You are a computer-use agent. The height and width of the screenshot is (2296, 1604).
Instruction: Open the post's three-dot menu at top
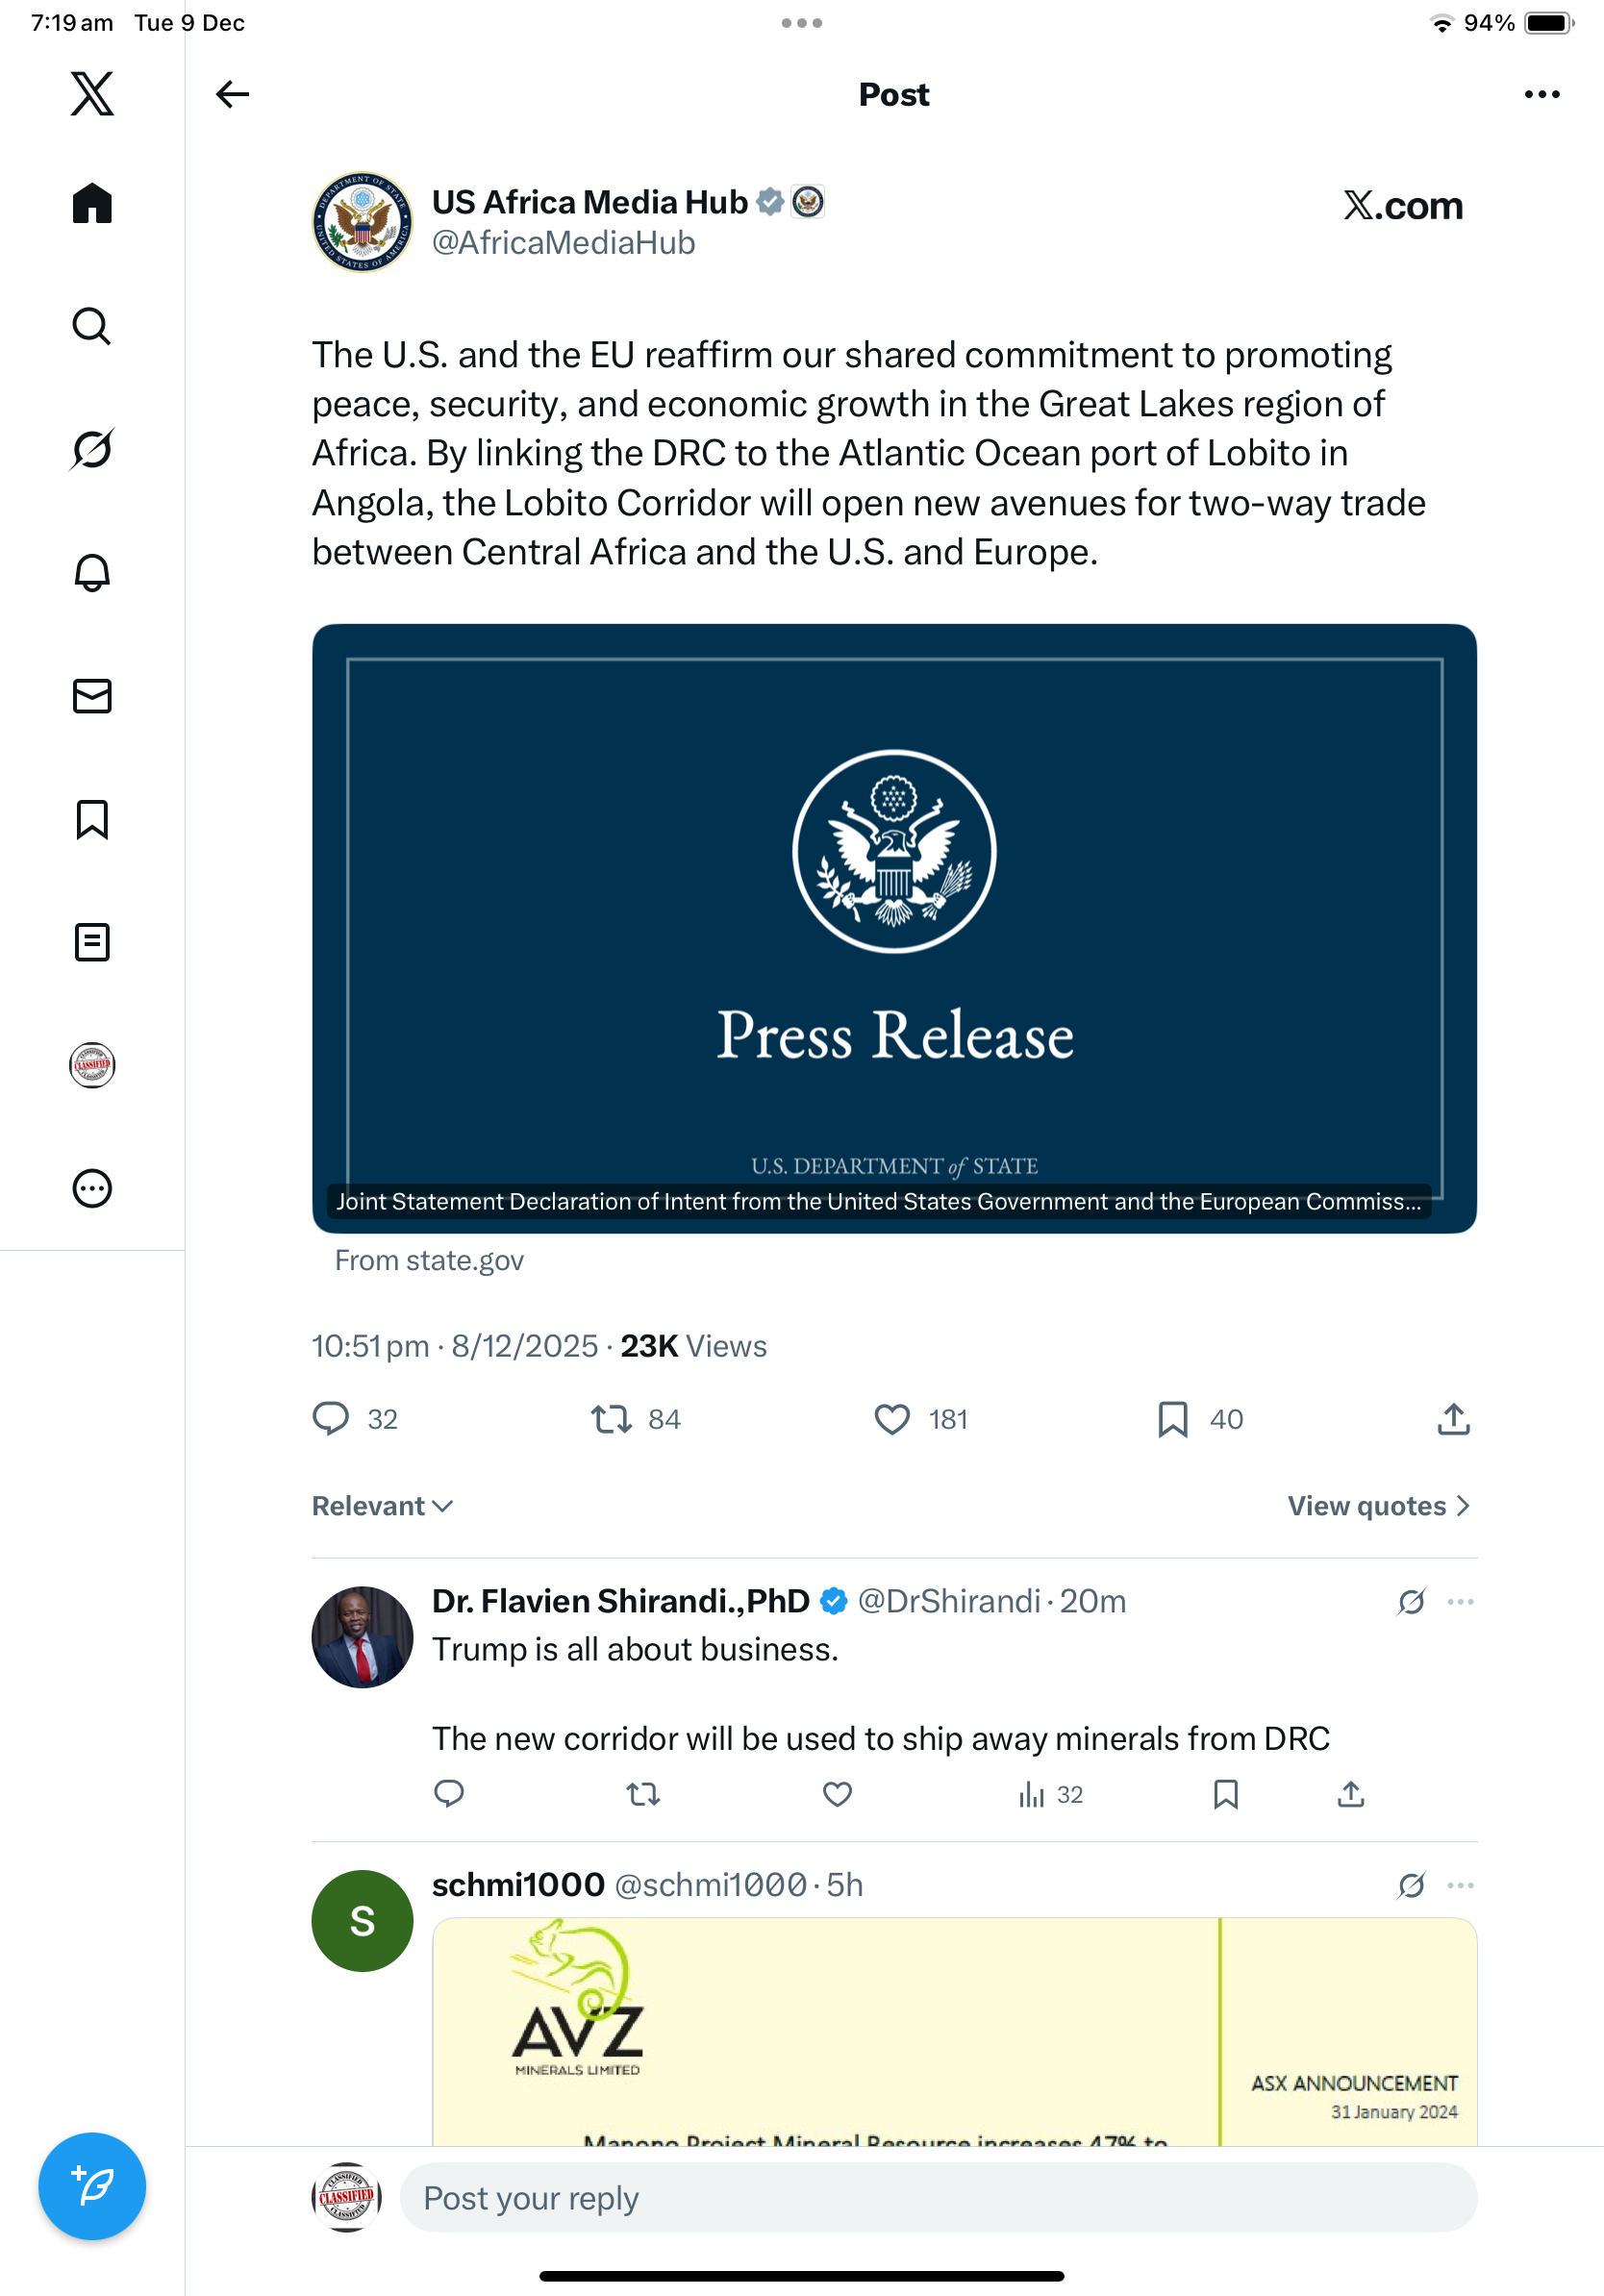[1541, 95]
